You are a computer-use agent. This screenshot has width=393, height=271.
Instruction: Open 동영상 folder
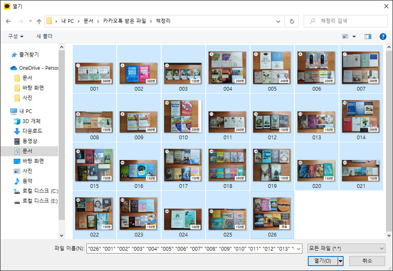tap(26, 141)
